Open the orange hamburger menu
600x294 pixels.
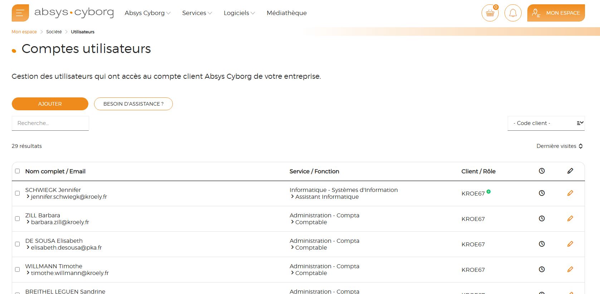(20, 13)
